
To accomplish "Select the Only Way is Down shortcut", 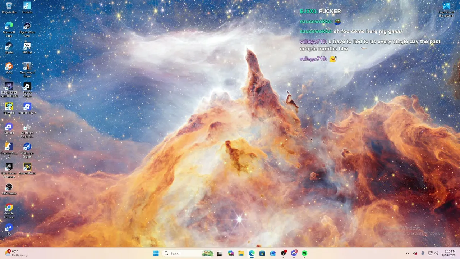I will click(x=27, y=70).
